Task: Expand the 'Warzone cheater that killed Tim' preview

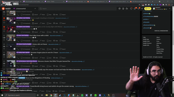Action: coord(18,66)
